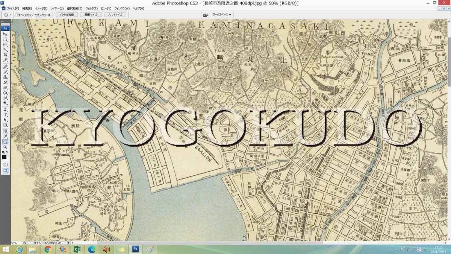Click the 50% zoom level field
Image resolution: width=451 pixels, height=254 pixels.
(16, 243)
